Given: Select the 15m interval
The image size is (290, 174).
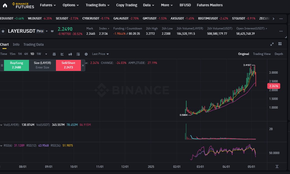Looking at the screenshot, I should click(12, 54).
